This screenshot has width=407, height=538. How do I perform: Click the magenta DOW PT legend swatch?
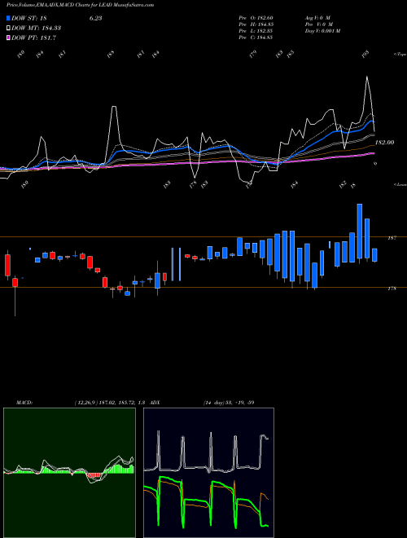click(8, 38)
